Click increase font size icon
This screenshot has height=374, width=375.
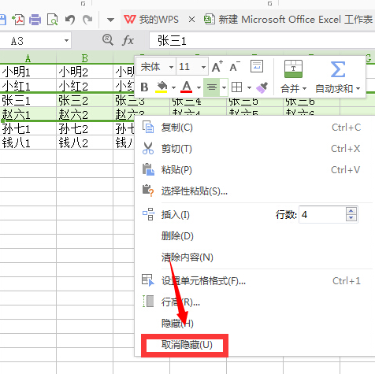click(x=217, y=66)
